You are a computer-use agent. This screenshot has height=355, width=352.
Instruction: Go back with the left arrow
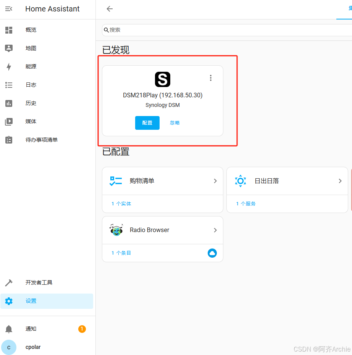[110, 9]
